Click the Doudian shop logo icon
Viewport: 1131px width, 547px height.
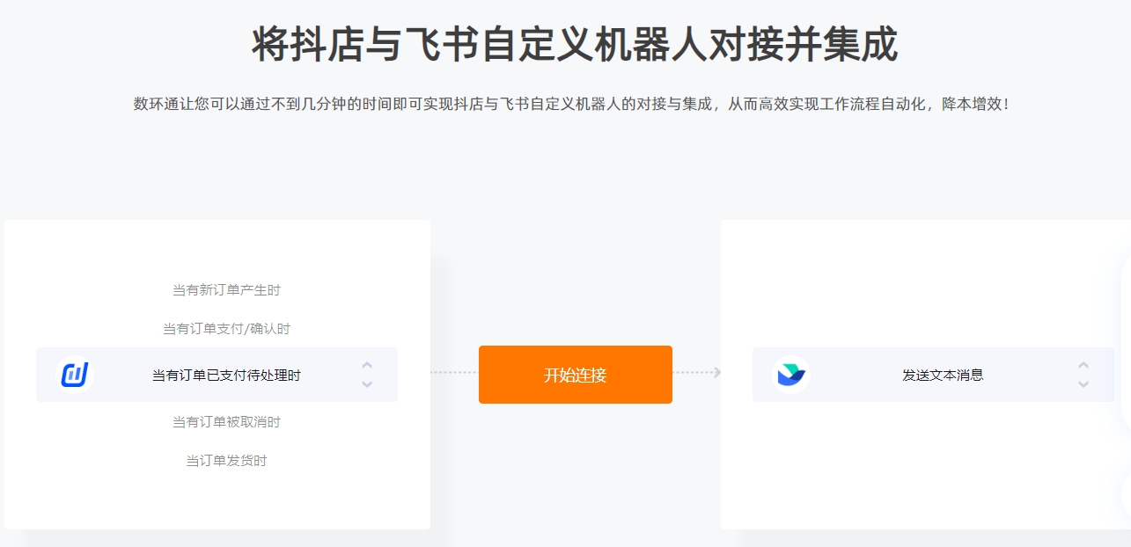coord(75,375)
